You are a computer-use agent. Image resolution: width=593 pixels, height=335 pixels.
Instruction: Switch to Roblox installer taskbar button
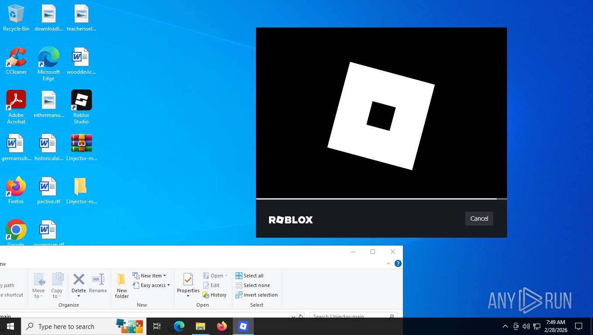[x=243, y=326]
